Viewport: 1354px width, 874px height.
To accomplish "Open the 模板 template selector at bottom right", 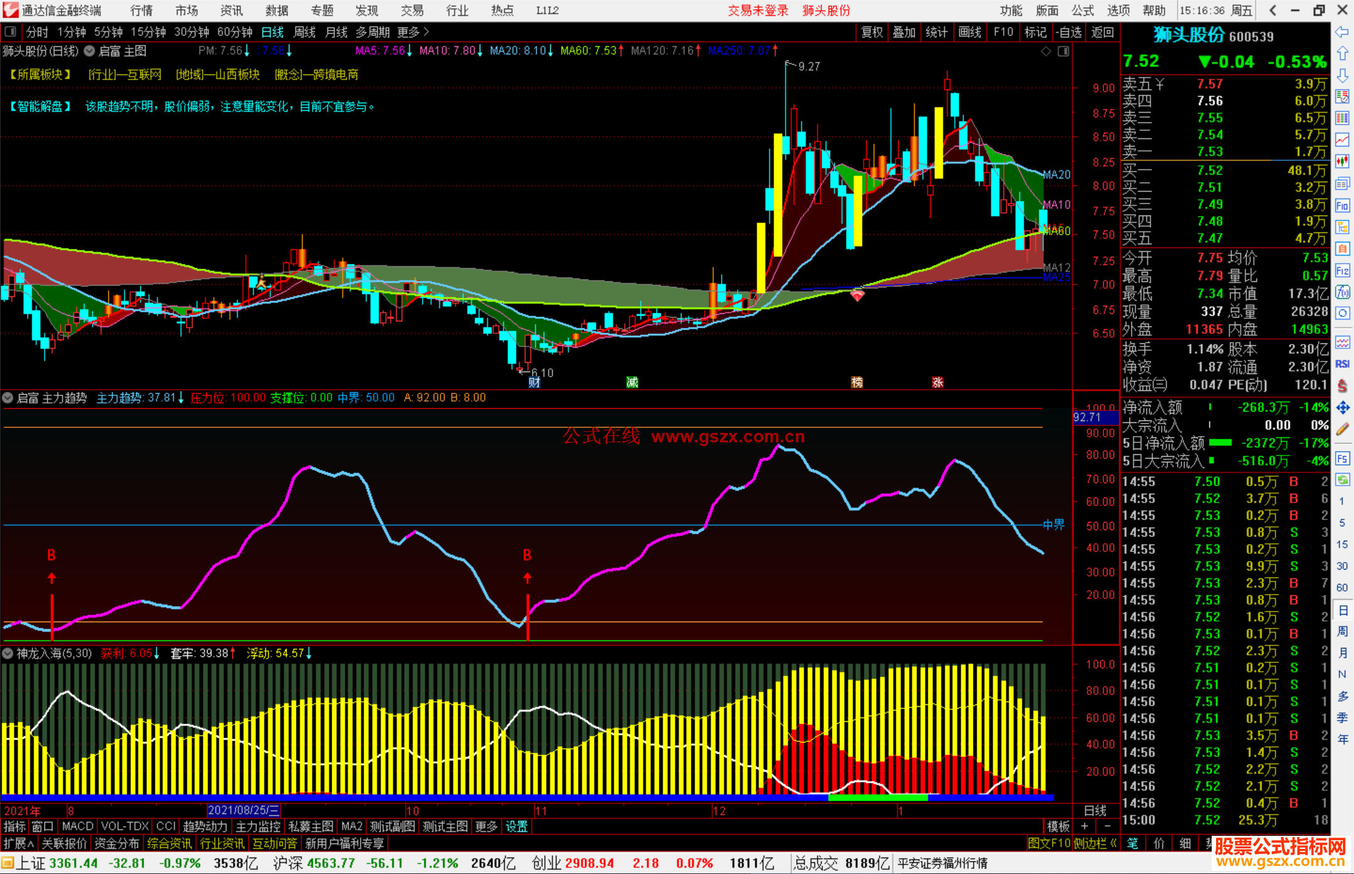I will click(1058, 826).
